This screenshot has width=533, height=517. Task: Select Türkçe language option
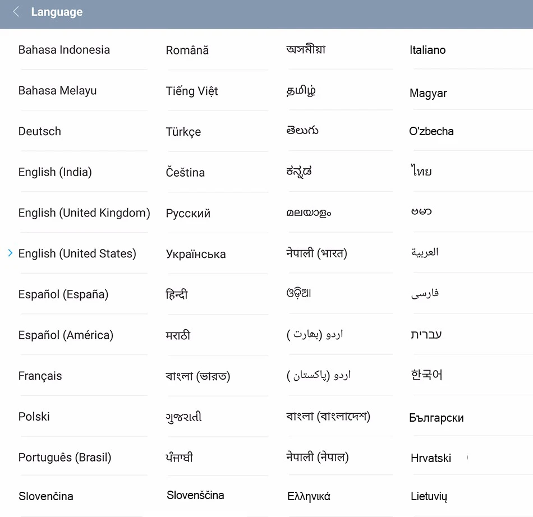point(183,132)
